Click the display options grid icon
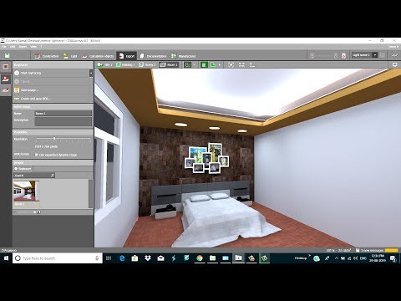This screenshot has width=401, height=301. click(x=241, y=65)
